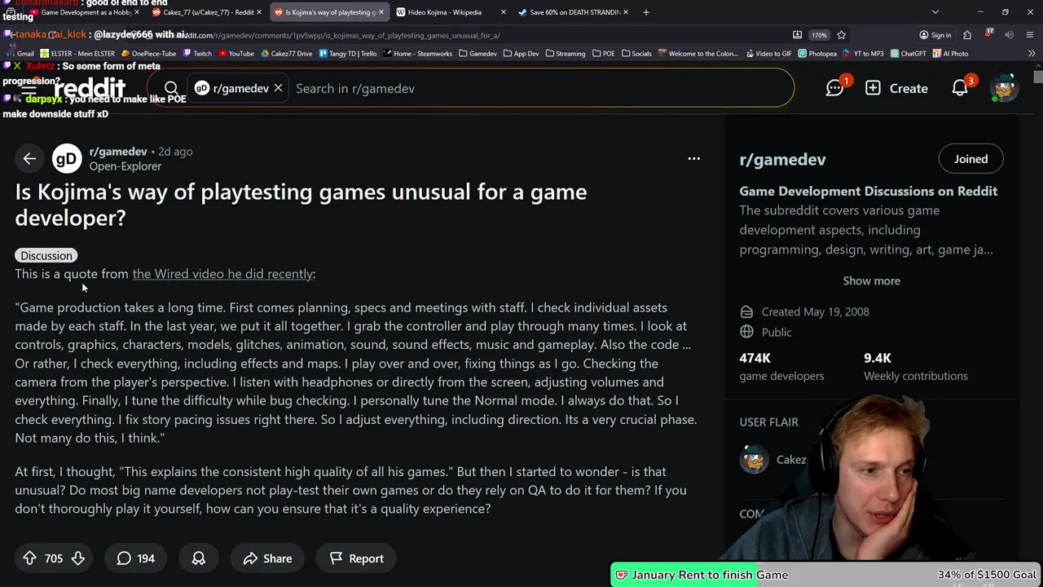Viewport: 1043px width, 587px height.
Task: Open the YT to MP3 bookmark
Action: [864, 54]
